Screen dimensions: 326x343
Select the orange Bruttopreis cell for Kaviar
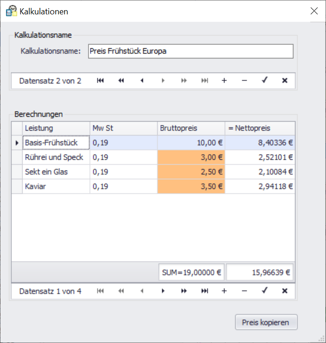tap(191, 187)
